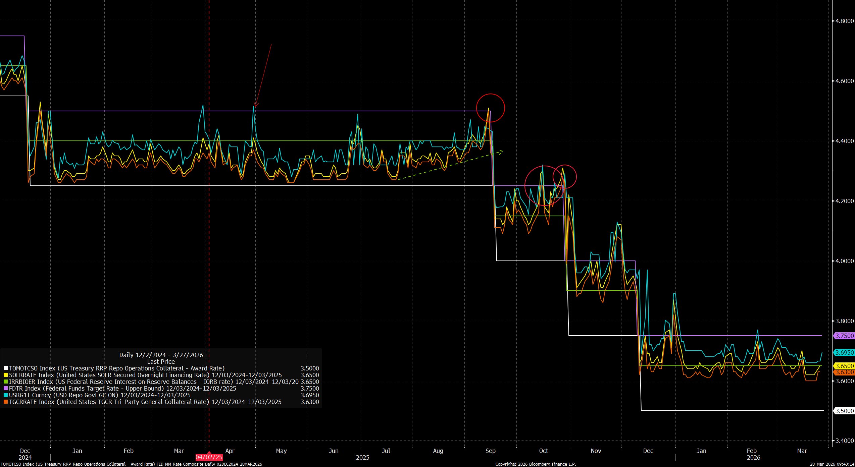Select the TGCR Tri-Party General Collateral legend entry

click(144, 402)
